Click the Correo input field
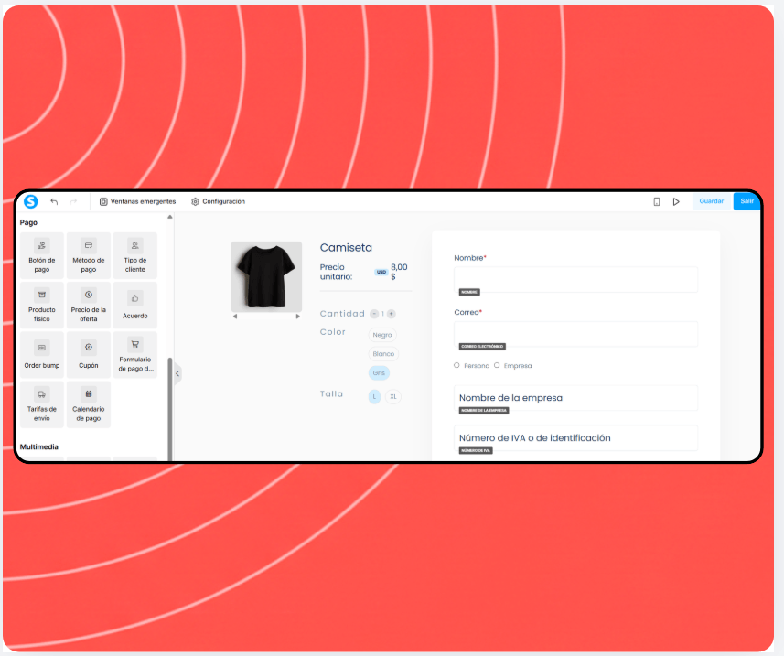This screenshot has height=656, width=784. [575, 334]
